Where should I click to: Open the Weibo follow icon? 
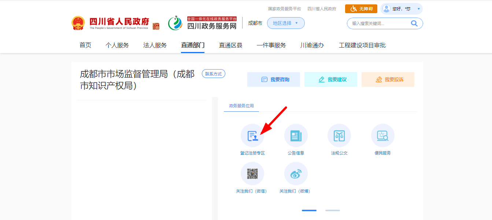coord(296,174)
